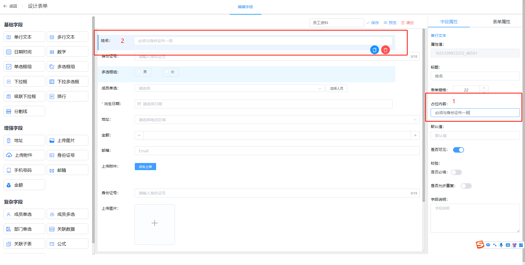Check the male checkbox option
Screen dimensions: 525x265
[x=139, y=72]
